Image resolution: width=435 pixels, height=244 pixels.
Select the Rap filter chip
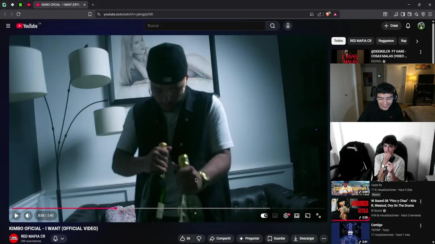coord(404,41)
